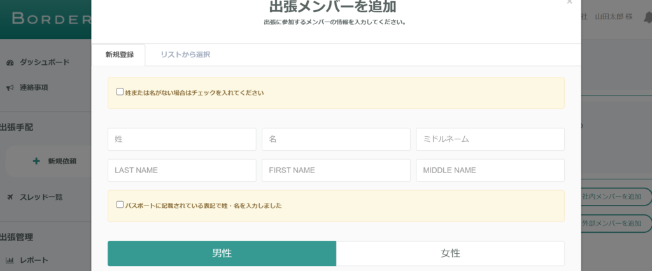The height and width of the screenshot is (271, 652).
Task: Click the 出張メンバーを追加 dialog title
Action: pyautogui.click(x=332, y=6)
